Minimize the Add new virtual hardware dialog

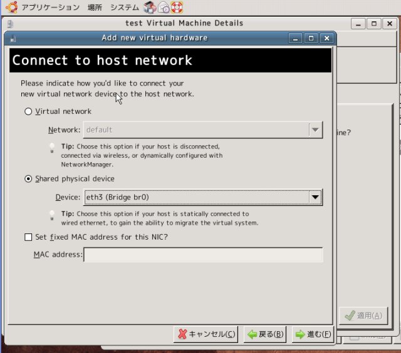pyautogui.click(x=295, y=38)
